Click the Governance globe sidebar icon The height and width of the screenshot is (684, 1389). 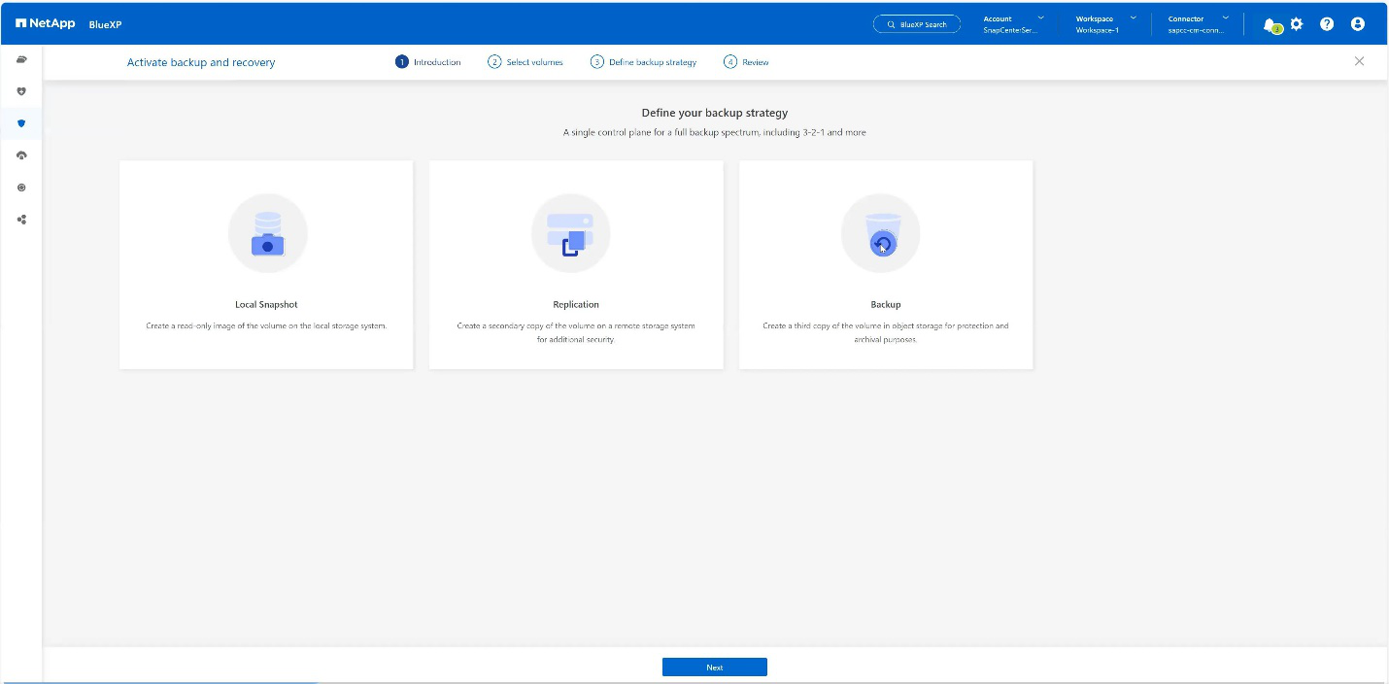pos(21,188)
